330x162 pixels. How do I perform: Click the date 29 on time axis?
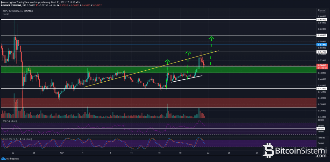(257, 152)
